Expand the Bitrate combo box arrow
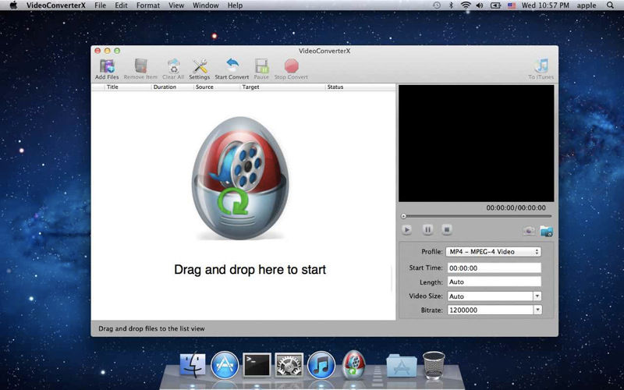 (537, 310)
